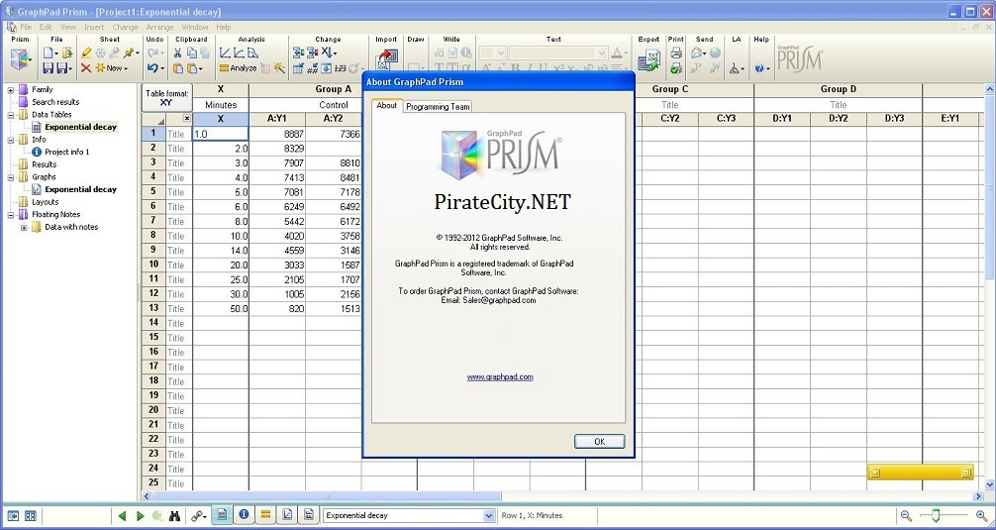
Task: Click the Table format XY button
Action: coord(165,98)
